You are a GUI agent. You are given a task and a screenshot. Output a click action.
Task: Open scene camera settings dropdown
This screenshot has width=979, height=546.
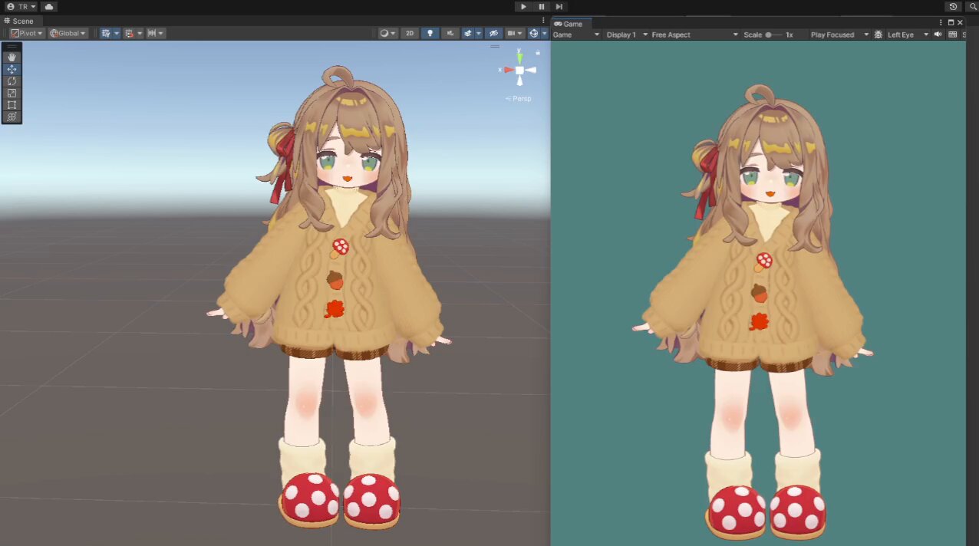[x=514, y=34]
